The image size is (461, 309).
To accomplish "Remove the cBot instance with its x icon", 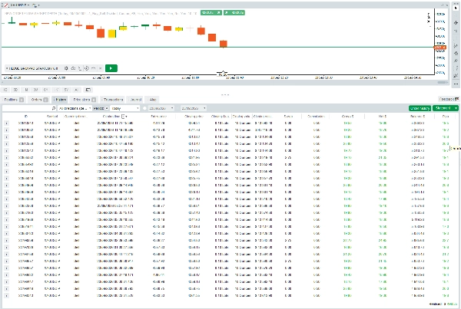I will point(100,68).
